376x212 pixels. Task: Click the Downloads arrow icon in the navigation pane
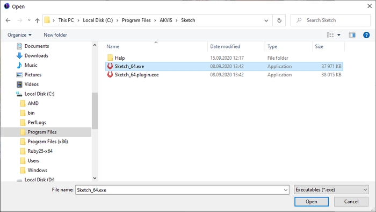[x=19, y=56]
